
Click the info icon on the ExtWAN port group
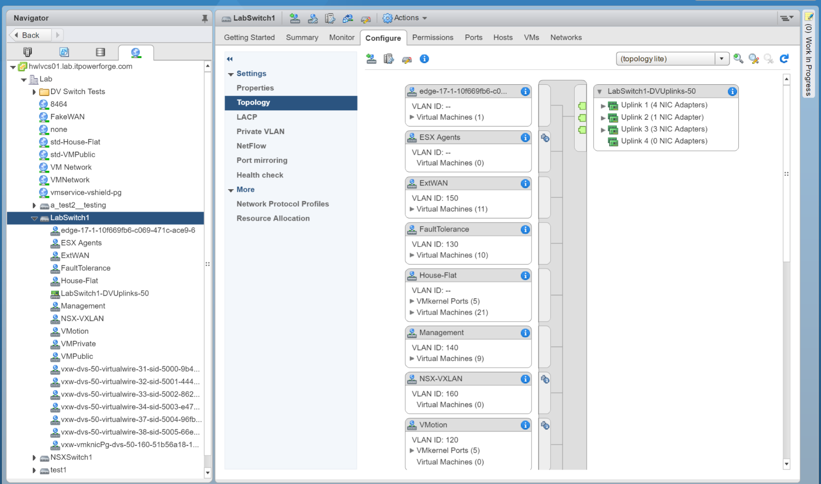click(524, 183)
